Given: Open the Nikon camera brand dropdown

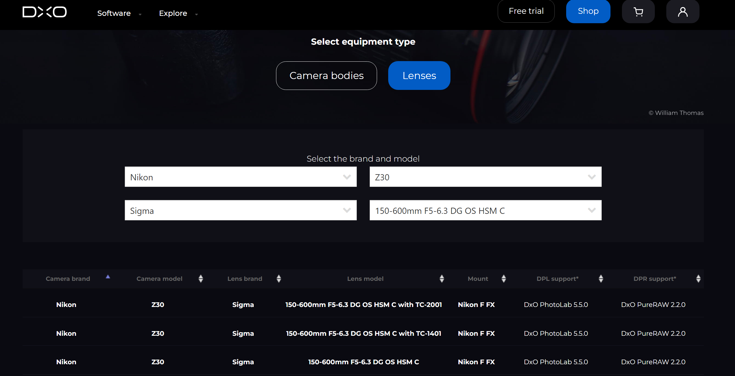Looking at the screenshot, I should click(240, 177).
